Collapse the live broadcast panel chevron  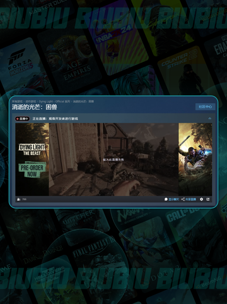pos(209,119)
